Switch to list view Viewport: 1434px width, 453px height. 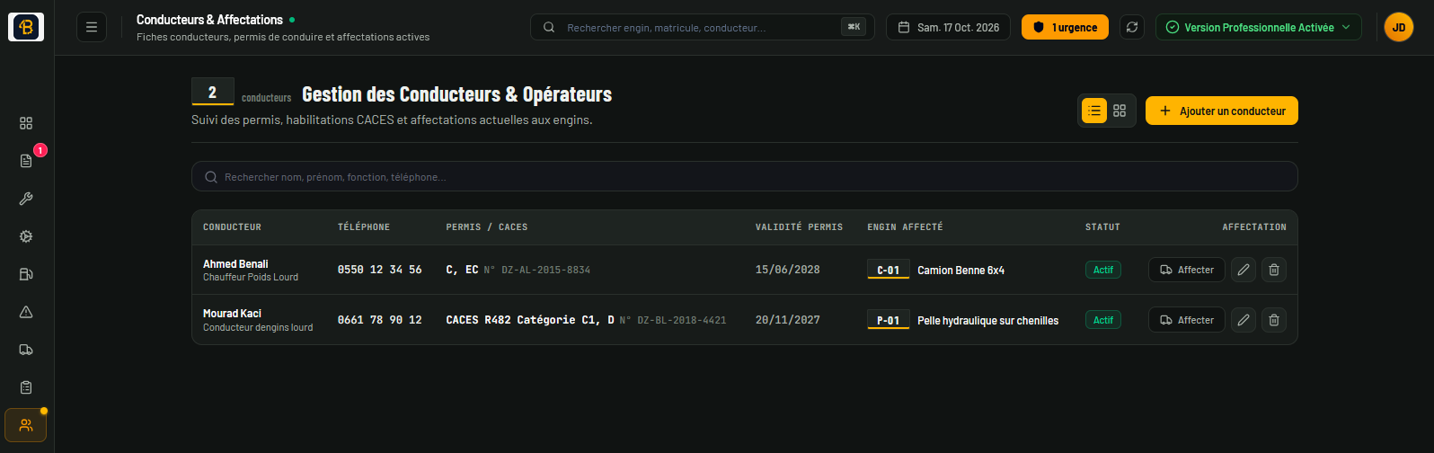[x=1094, y=111]
